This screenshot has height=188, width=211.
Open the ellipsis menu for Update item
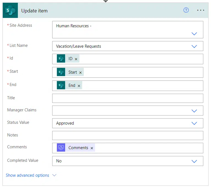(x=201, y=10)
